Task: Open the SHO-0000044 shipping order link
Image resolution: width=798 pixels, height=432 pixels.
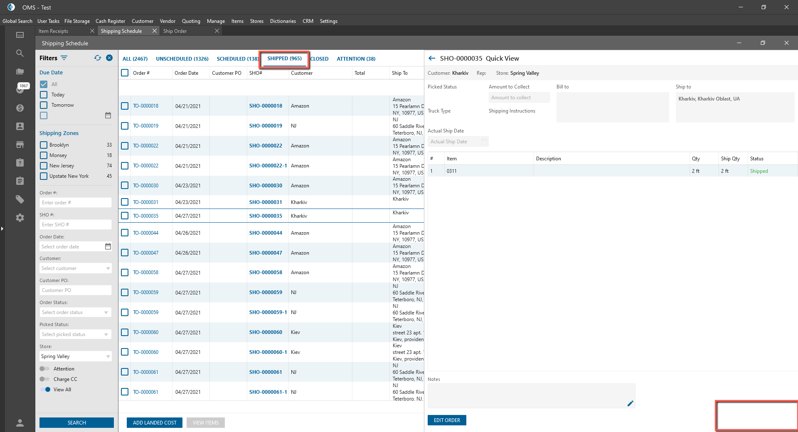Action: [x=266, y=233]
